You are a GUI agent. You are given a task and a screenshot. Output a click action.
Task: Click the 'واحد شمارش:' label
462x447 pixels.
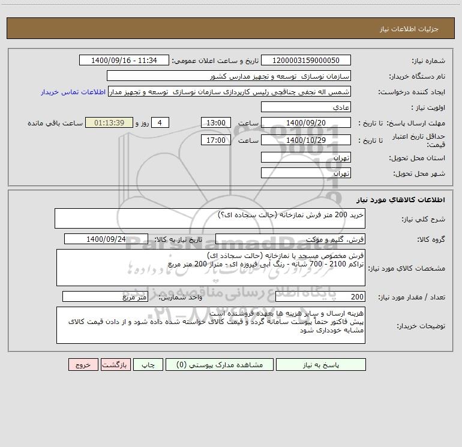click(x=181, y=297)
